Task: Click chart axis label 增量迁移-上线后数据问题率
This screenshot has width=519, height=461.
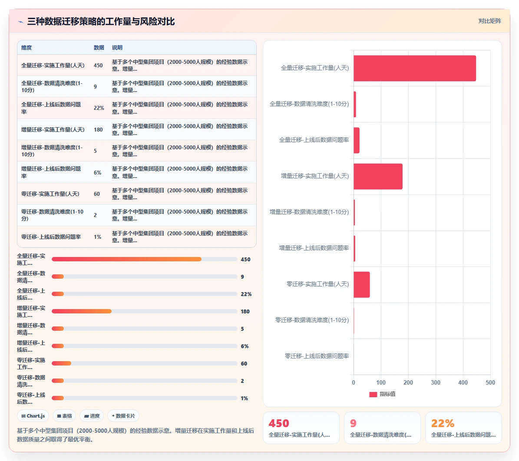Action: (314, 248)
